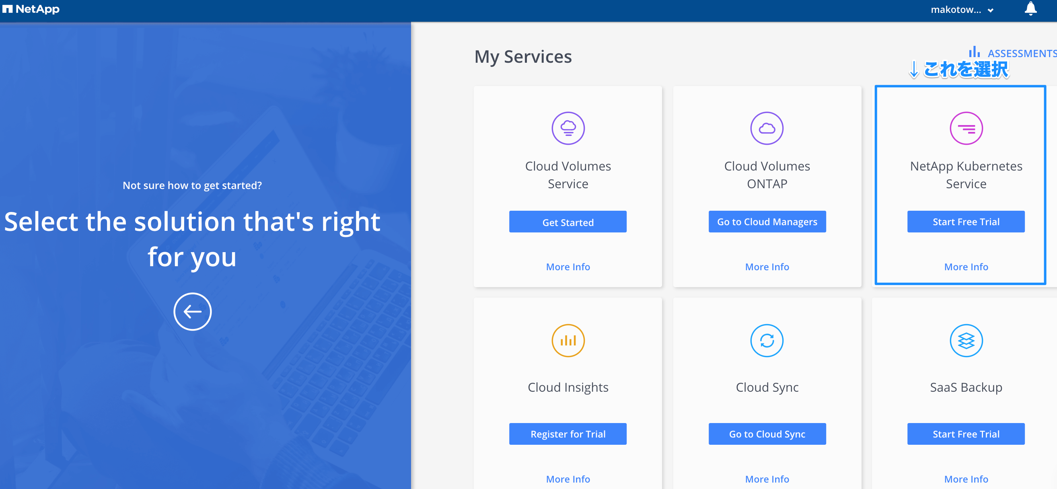Click the SaaS Backup layers icon

coord(966,340)
